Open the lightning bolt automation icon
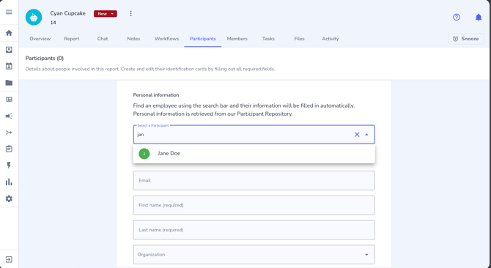 pos(9,165)
